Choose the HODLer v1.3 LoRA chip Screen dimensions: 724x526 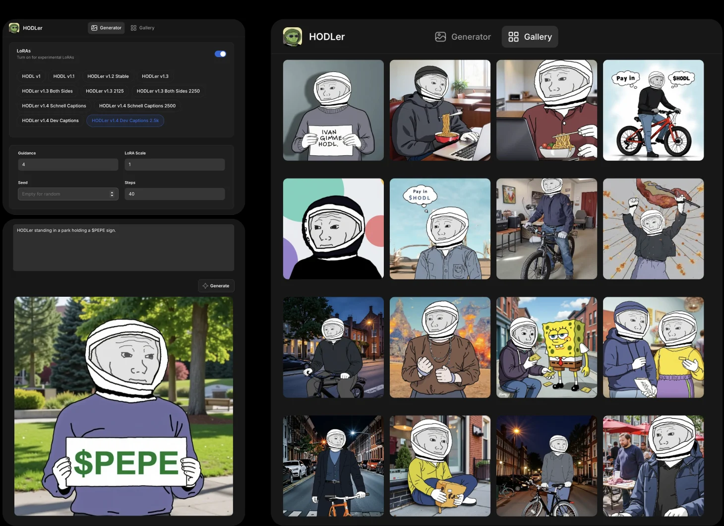pyautogui.click(x=155, y=76)
